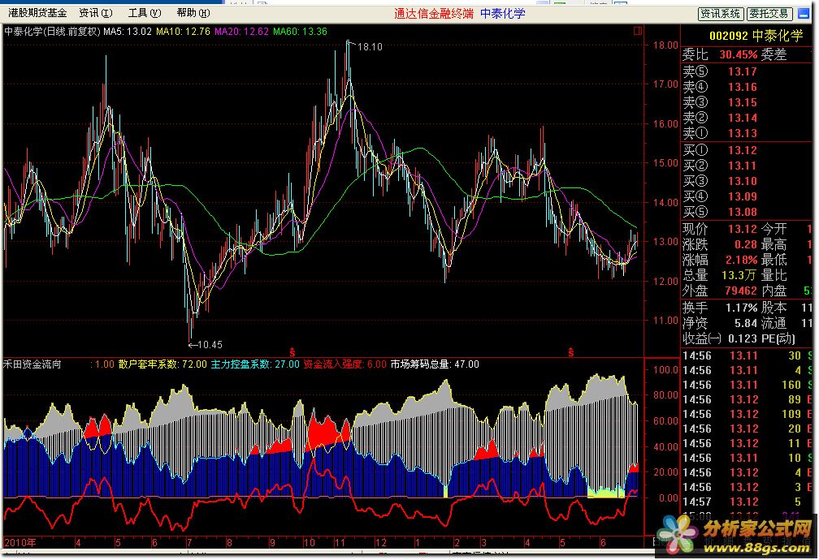Click the 2010年 label on the time axis
Image resolution: width=819 pixels, height=560 pixels.
pyautogui.click(x=20, y=542)
